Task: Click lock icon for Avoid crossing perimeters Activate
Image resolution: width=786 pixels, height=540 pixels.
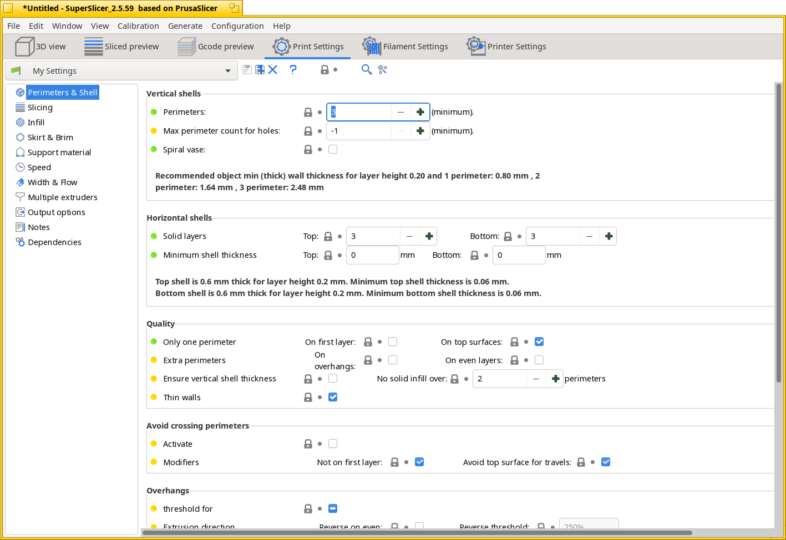Action: tap(308, 444)
